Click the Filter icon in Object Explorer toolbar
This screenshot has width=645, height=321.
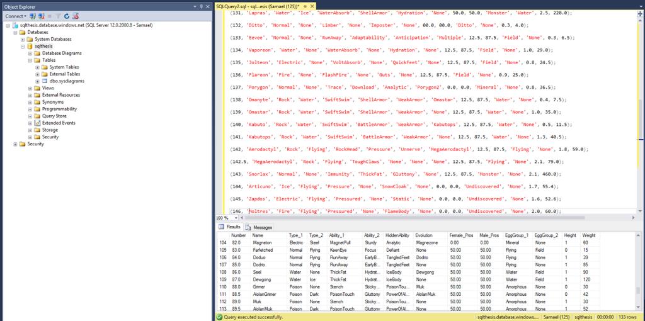click(x=59, y=16)
